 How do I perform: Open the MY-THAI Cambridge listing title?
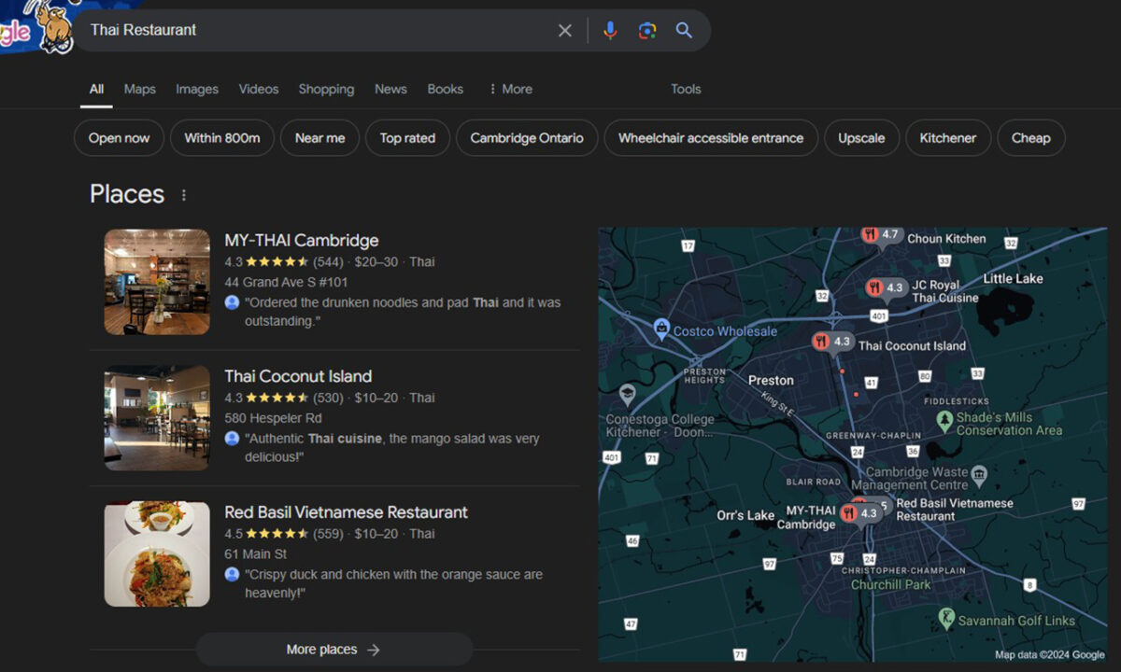click(302, 241)
